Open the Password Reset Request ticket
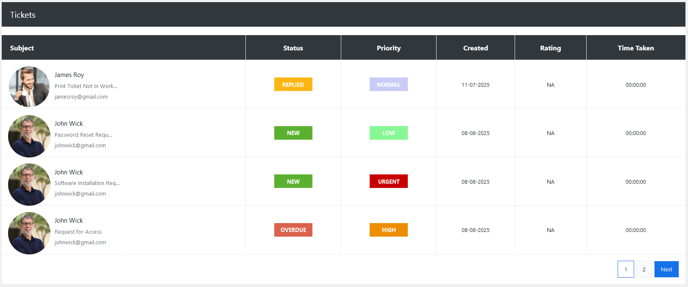 (83, 135)
